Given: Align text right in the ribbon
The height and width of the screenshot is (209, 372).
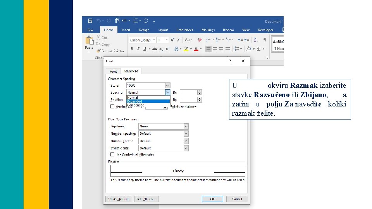Looking at the screenshot, I should click(221, 49).
